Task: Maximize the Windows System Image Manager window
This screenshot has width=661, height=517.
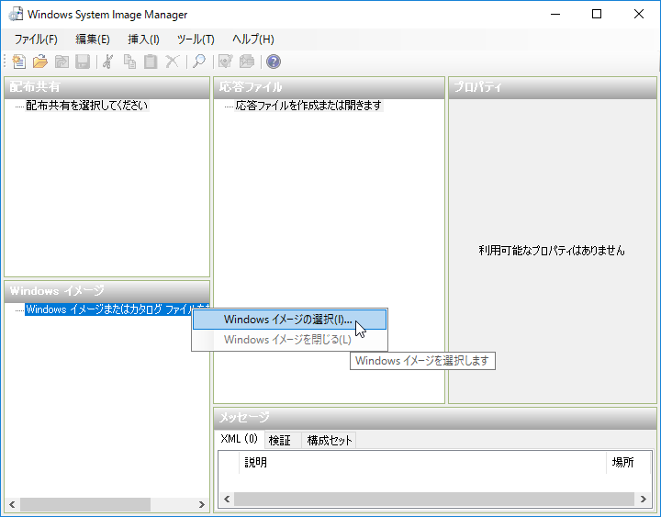Action: 597,15
